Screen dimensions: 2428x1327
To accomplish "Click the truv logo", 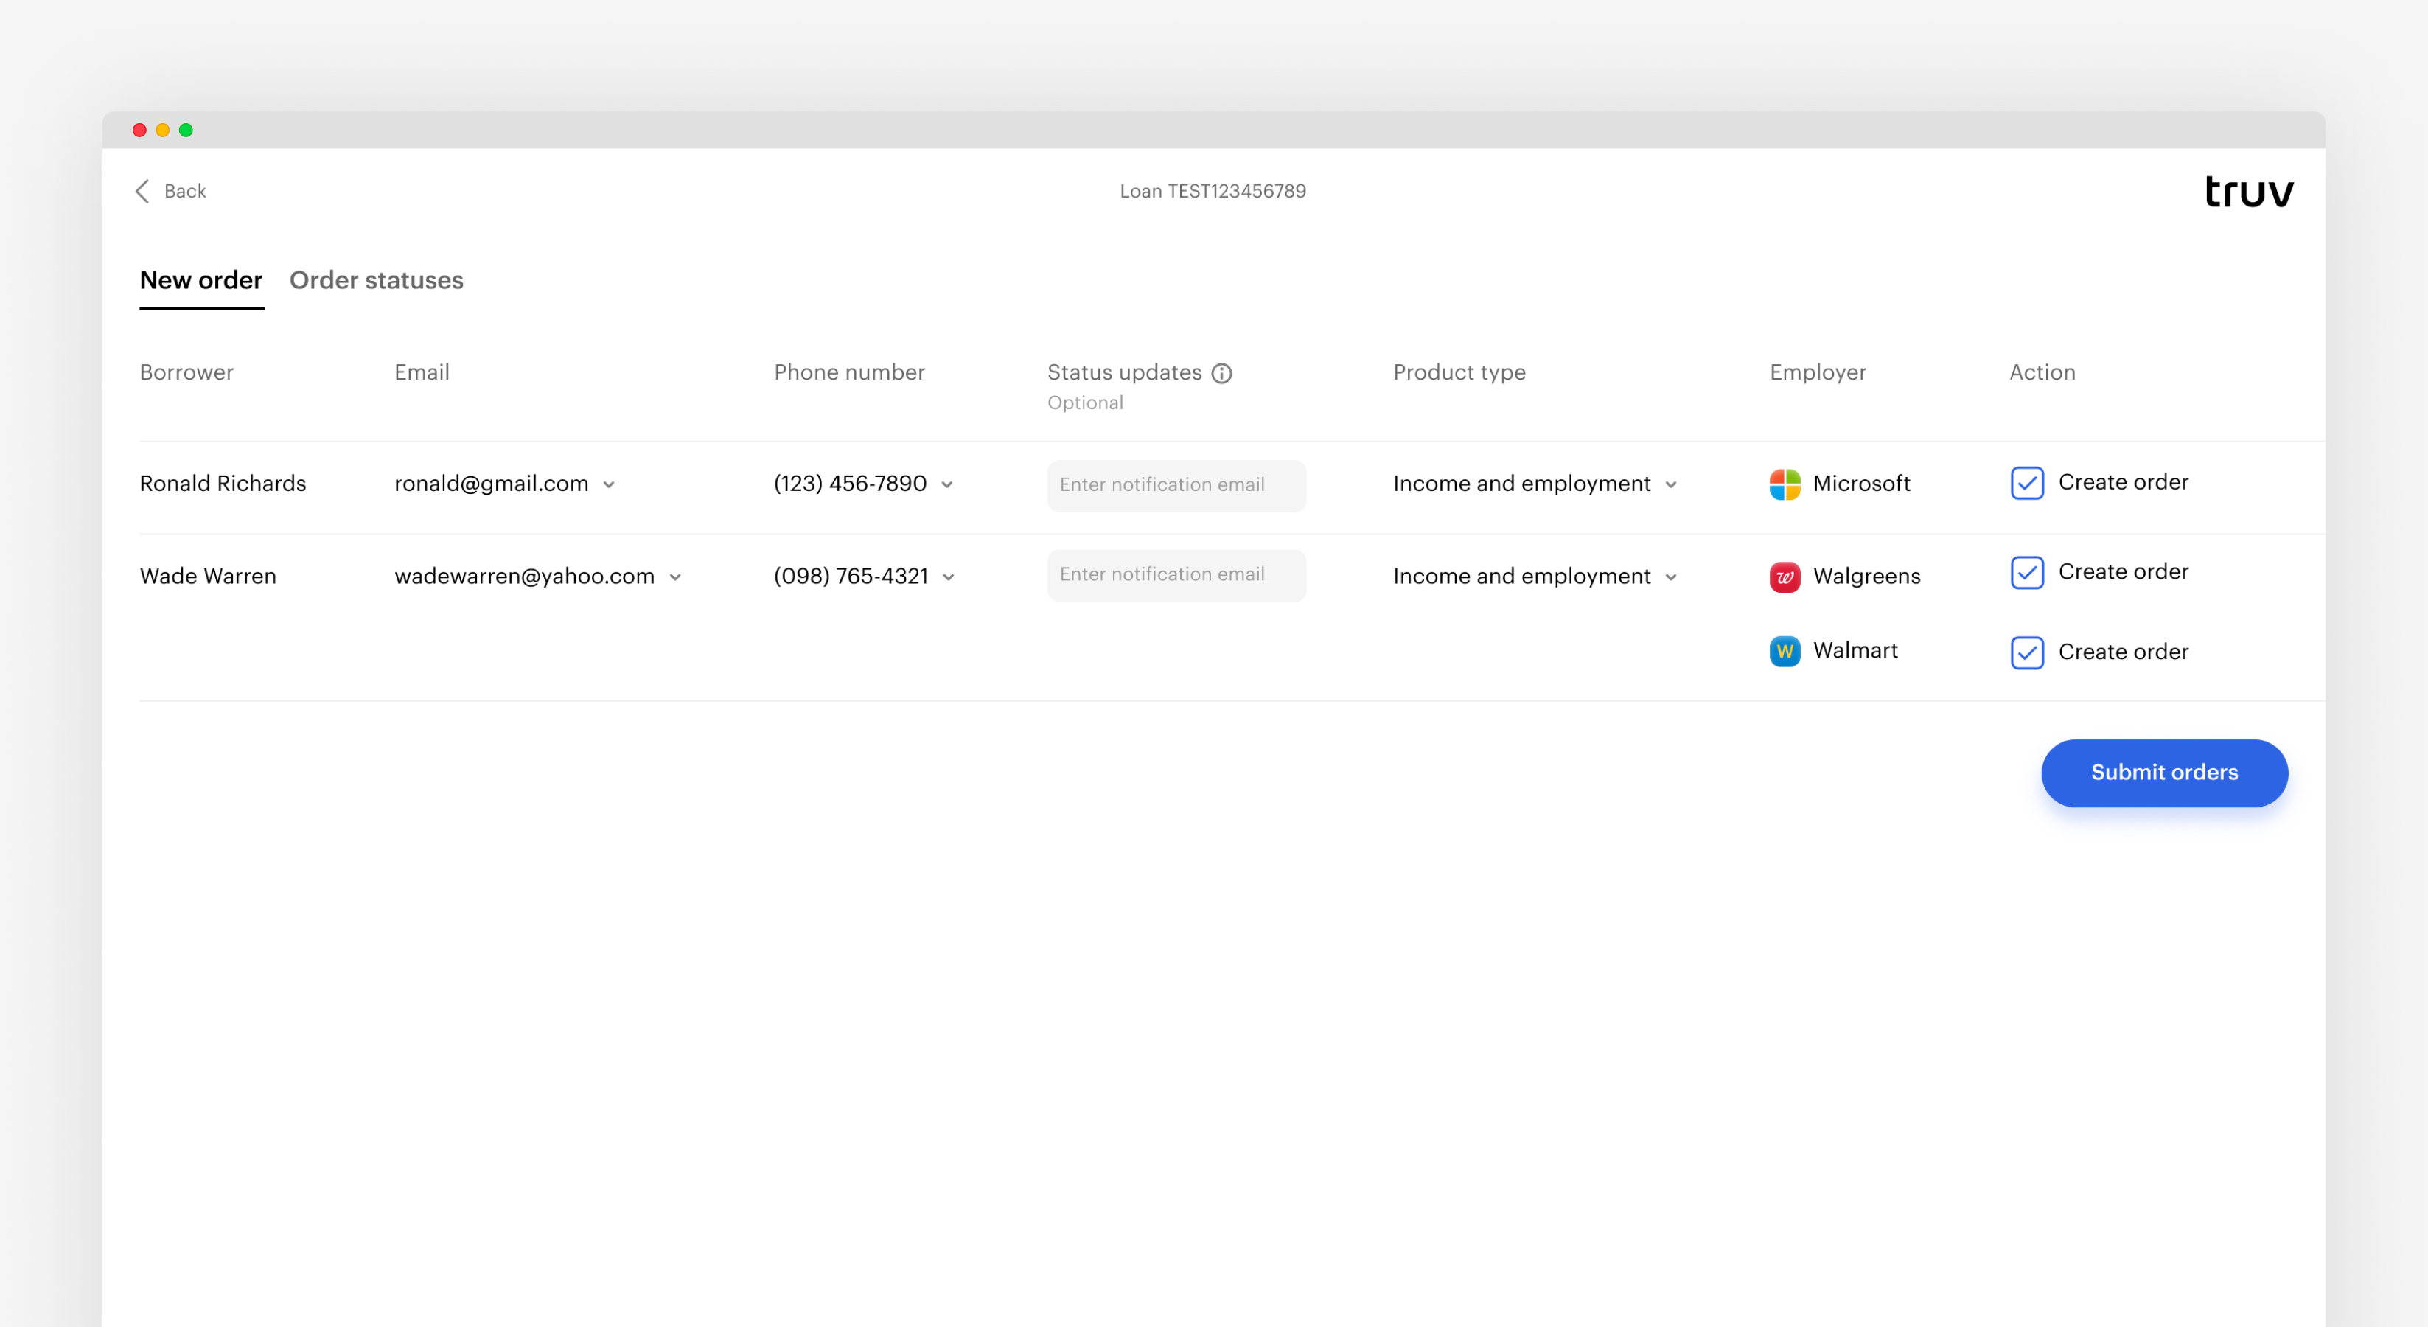I will pos(2248,192).
